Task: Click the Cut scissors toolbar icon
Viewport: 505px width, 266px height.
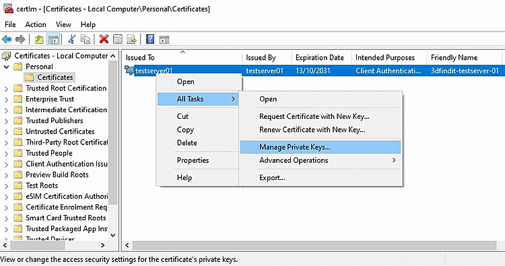Action: (72, 40)
